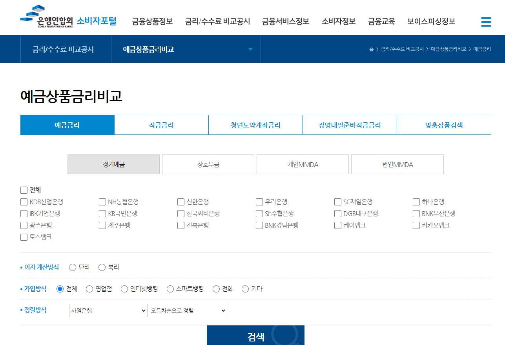
Task: Click the 검색 search button
Action: pyautogui.click(x=255, y=336)
